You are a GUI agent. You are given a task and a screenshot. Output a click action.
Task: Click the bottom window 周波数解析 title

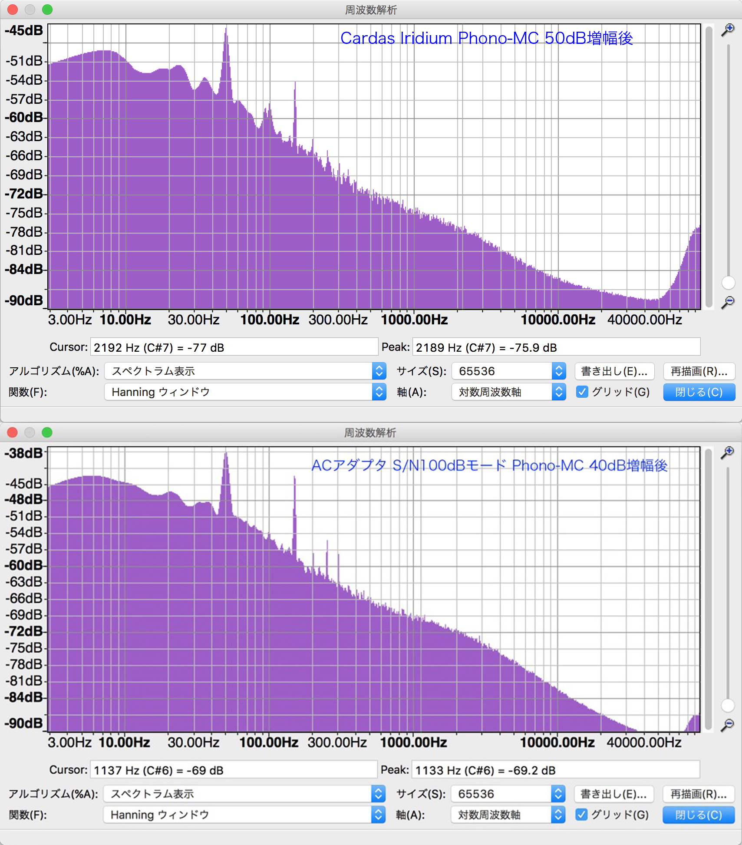[370, 432]
